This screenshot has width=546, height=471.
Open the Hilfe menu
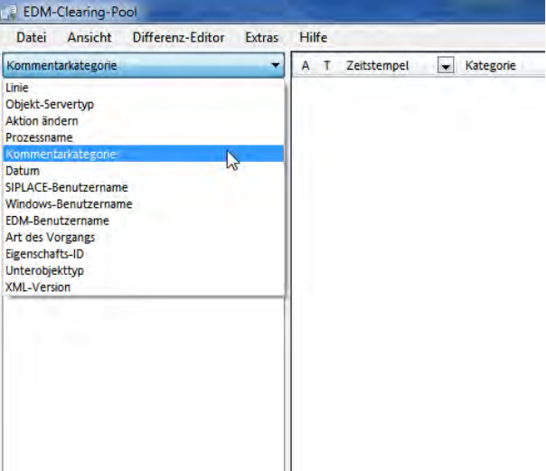click(313, 37)
